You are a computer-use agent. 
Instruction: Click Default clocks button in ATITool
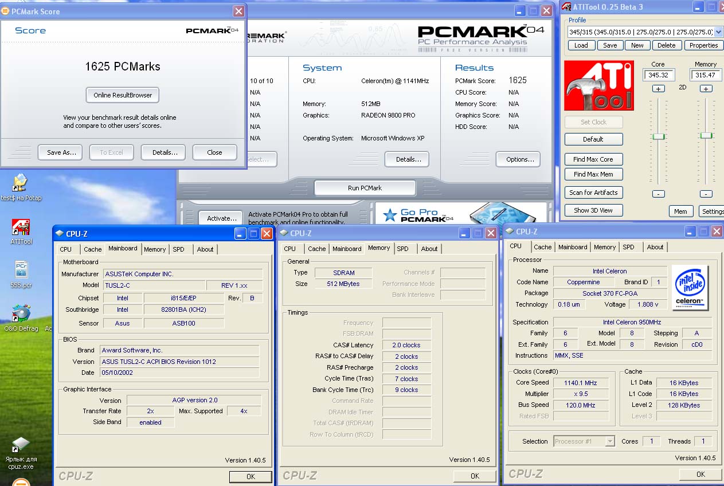coord(593,139)
